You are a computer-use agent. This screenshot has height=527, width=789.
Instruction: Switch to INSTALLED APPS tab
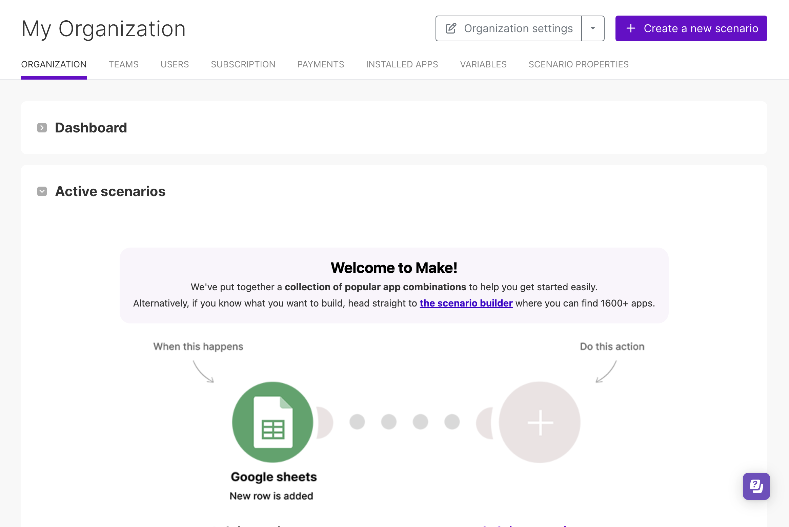tap(402, 64)
